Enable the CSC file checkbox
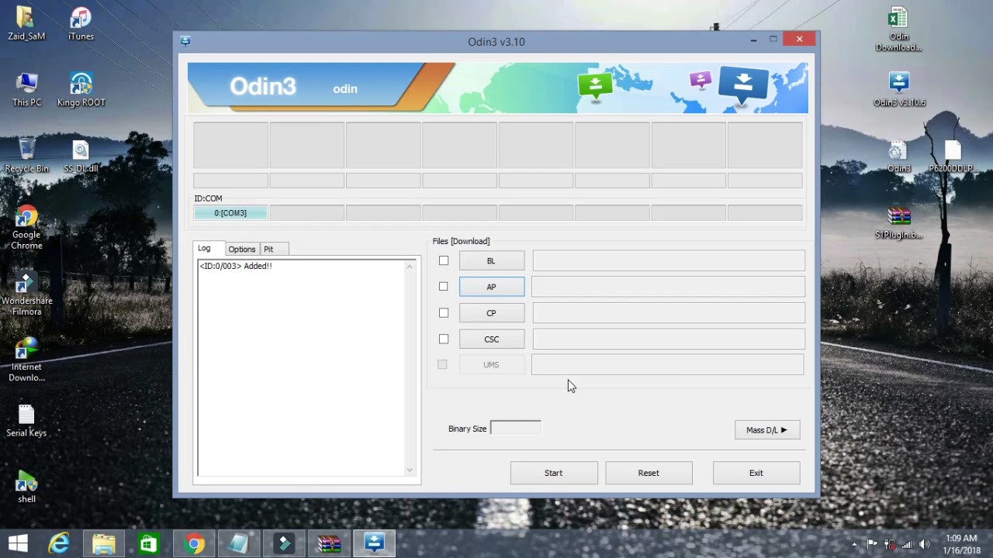Viewport: 993px width, 558px height. (x=444, y=339)
